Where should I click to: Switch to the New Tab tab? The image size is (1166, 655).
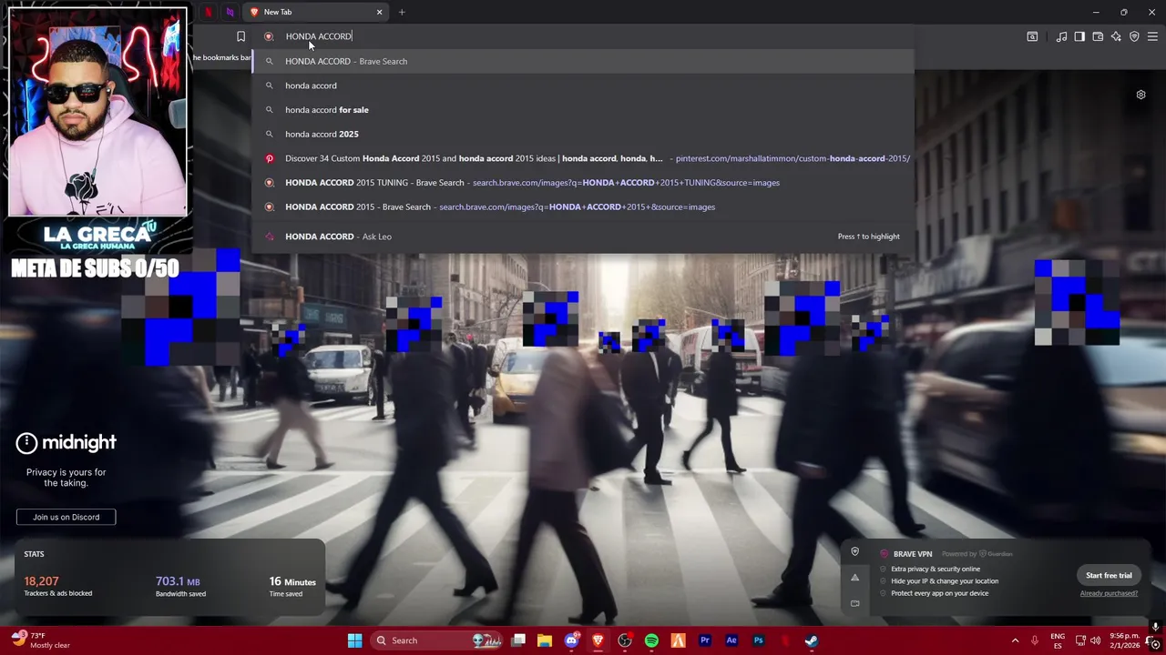316,12
